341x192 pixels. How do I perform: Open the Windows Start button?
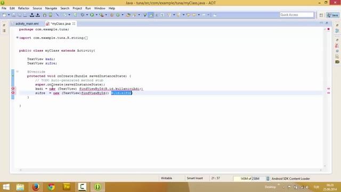(x=6, y=187)
